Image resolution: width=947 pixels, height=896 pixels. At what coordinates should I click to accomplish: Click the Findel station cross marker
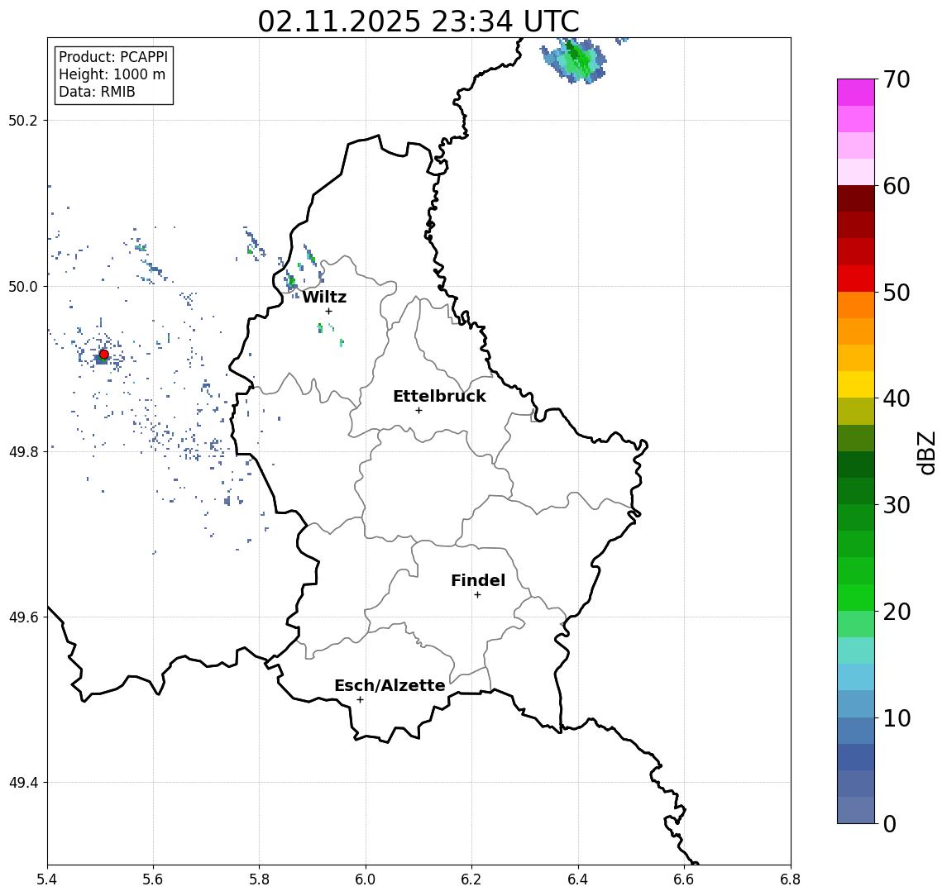point(477,595)
